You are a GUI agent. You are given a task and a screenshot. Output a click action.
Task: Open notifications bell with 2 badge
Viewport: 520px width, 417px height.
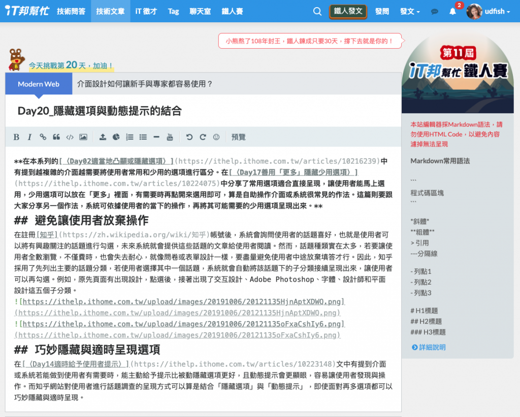tap(452, 12)
